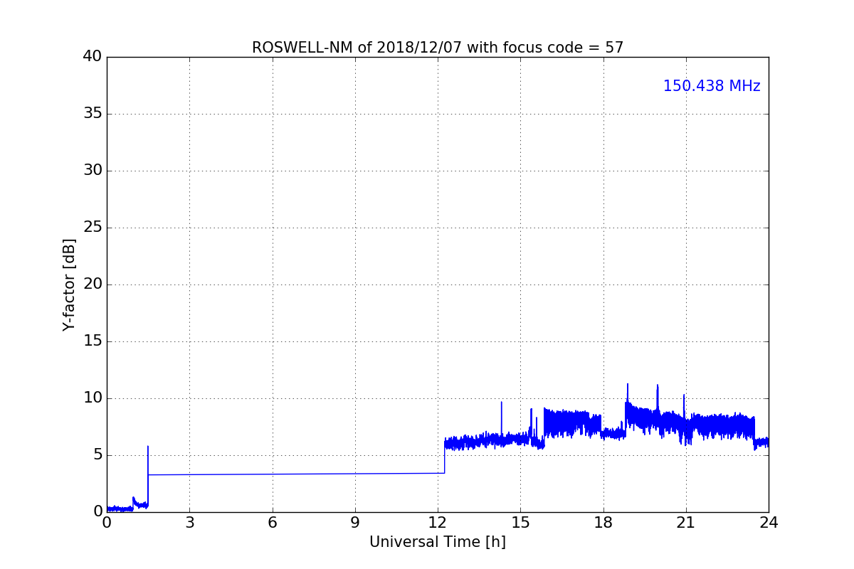Click the x-axis tick label "12"

tap(438, 523)
